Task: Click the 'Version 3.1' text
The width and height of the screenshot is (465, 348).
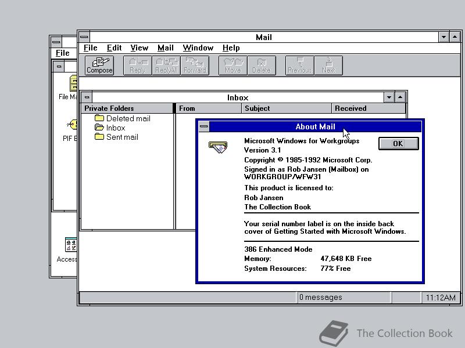Action: [263, 150]
